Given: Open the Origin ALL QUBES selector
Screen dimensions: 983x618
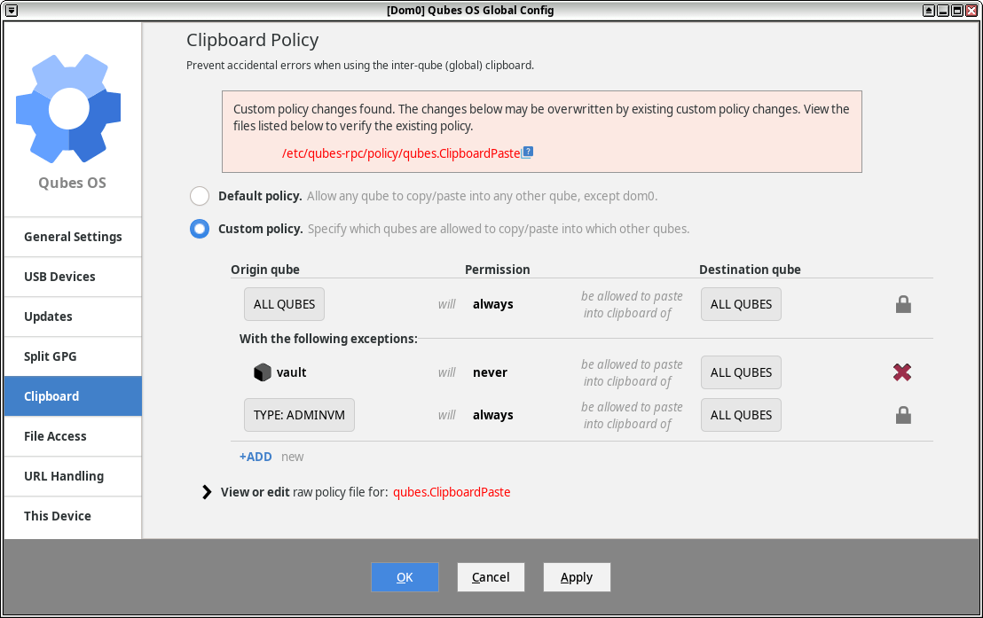Looking at the screenshot, I should click(284, 303).
